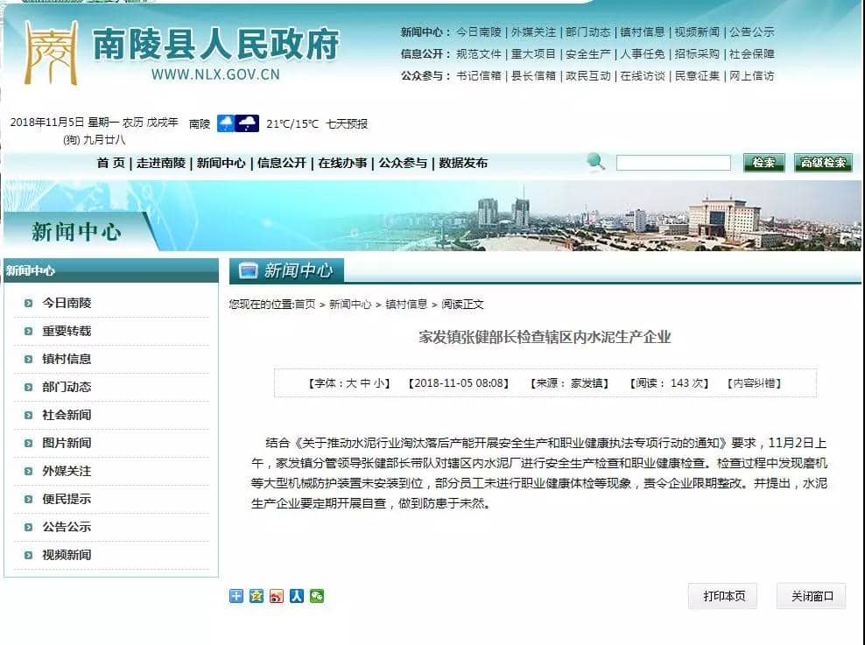865x645 pixels.
Task: Share article to QQ Zone star icon
Action: 256,596
